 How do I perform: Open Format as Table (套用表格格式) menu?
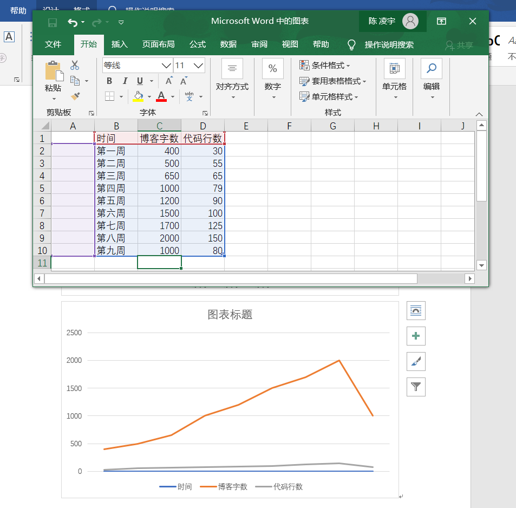332,81
